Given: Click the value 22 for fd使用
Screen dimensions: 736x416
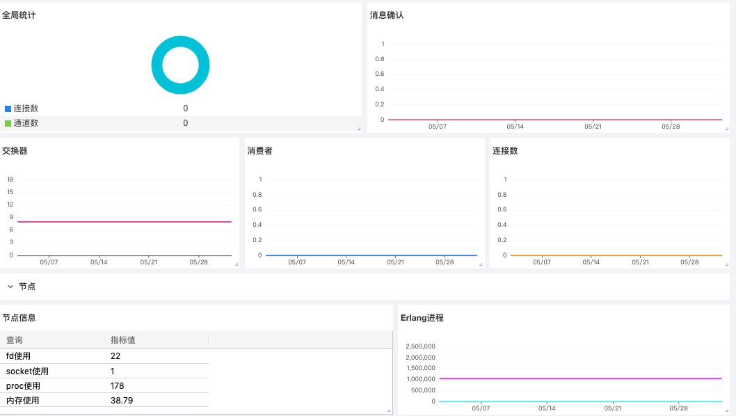Looking at the screenshot, I should point(115,356).
